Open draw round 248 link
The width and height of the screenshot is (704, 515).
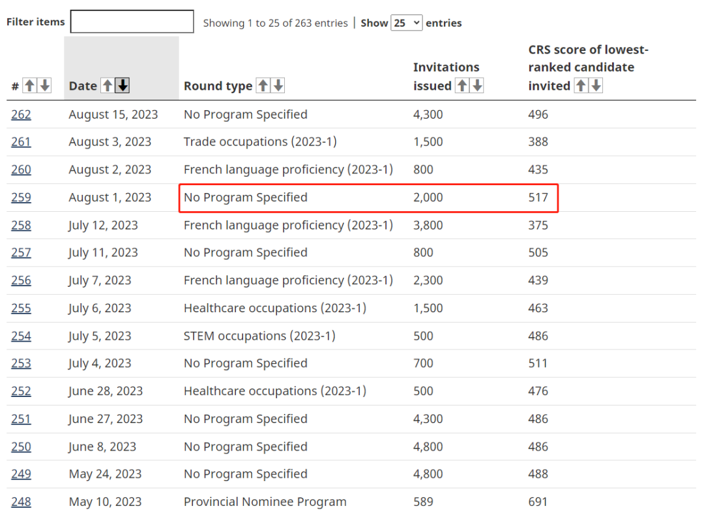click(21, 502)
